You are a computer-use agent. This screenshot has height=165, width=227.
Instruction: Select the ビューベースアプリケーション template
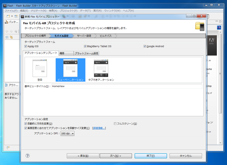[x=70, y=70]
